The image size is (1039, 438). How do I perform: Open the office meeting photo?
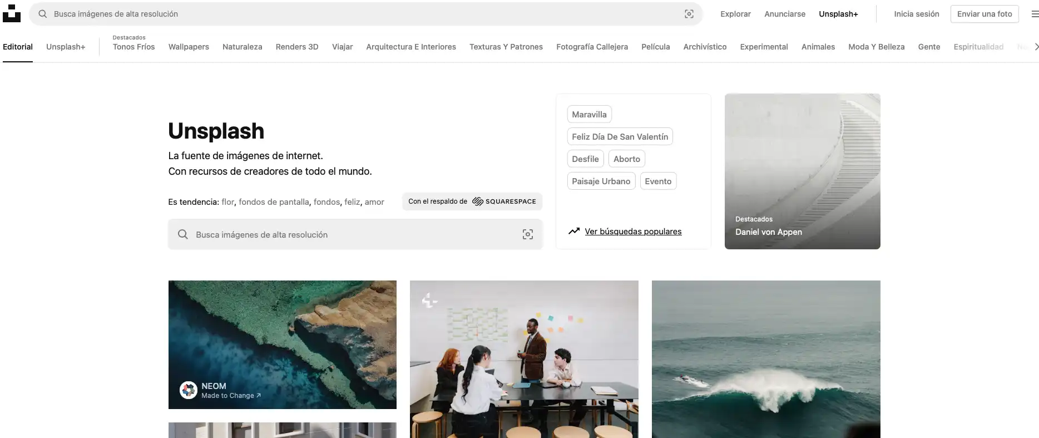point(524,359)
